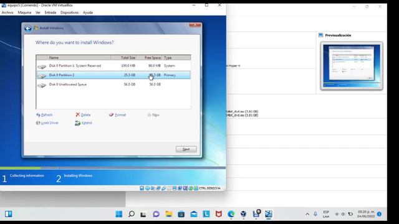Click the red X Delete icon
This screenshot has height=224, width=399.
tap(77, 114)
